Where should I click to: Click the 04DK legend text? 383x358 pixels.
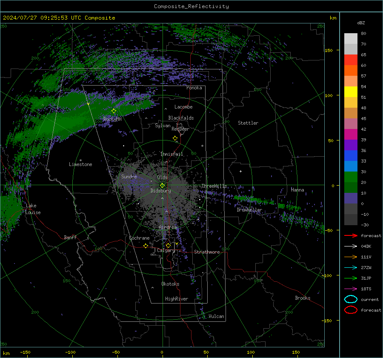click(x=366, y=246)
